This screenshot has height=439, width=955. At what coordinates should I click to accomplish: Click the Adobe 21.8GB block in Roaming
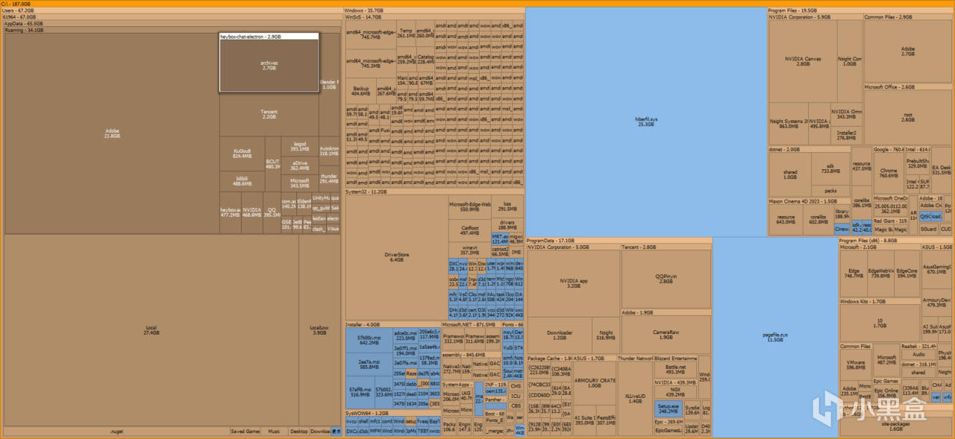click(x=112, y=133)
